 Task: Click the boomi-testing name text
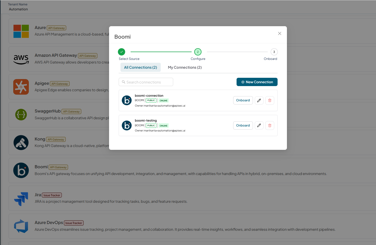(x=146, y=121)
